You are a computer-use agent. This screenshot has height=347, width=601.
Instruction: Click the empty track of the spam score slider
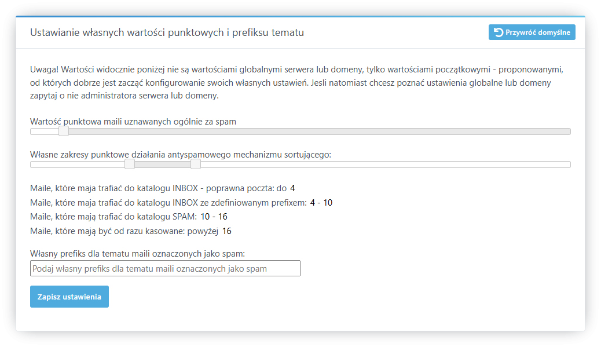318,132
